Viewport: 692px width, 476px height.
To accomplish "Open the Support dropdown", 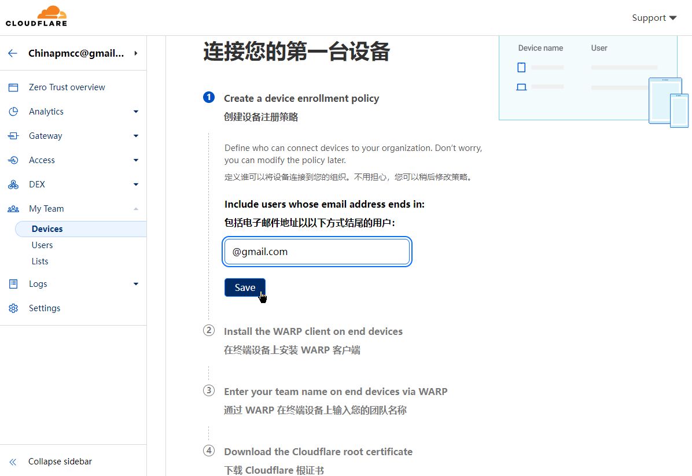I will 654,18.
